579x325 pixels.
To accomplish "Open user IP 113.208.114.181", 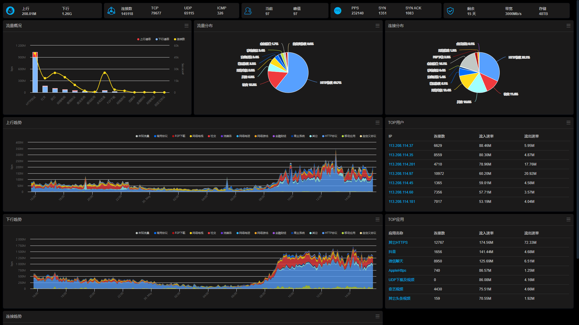I will coord(402,202).
